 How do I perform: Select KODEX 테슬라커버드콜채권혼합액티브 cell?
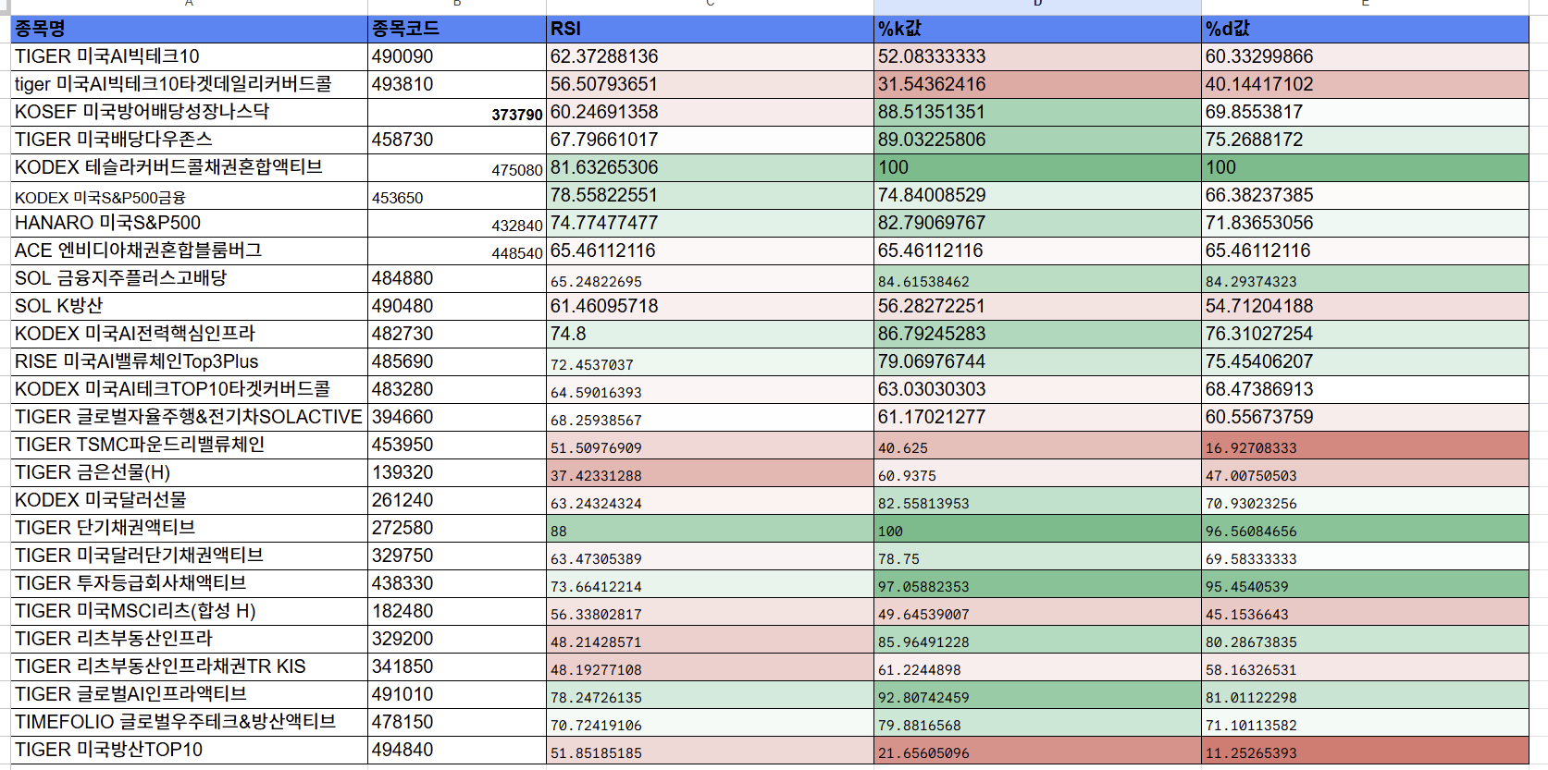[189, 167]
